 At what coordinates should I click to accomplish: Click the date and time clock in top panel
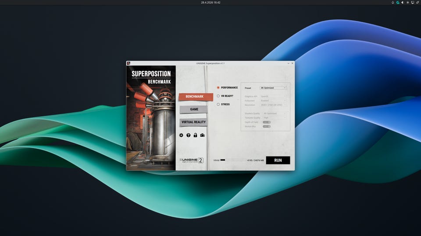[x=210, y=3]
